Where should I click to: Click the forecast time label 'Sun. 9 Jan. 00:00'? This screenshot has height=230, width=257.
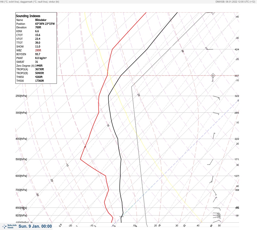point(35,226)
